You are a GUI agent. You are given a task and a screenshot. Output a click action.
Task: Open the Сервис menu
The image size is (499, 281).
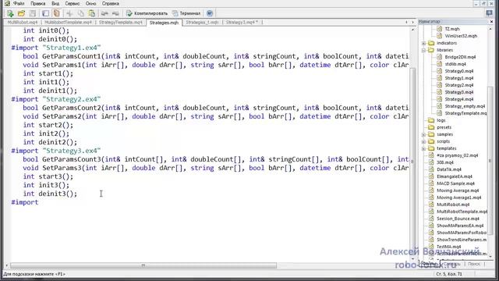coord(73,3)
